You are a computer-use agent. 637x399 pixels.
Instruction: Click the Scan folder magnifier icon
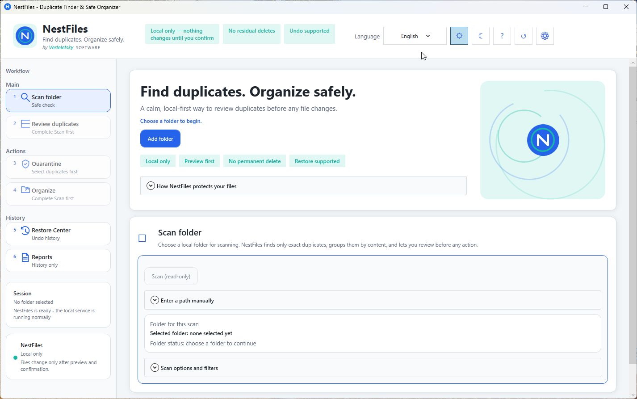[x=25, y=97]
